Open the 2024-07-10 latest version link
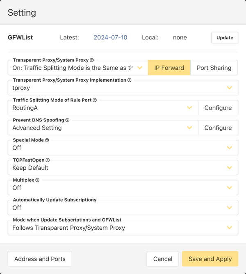Viewport: 246px width, 274px height. click(x=110, y=37)
